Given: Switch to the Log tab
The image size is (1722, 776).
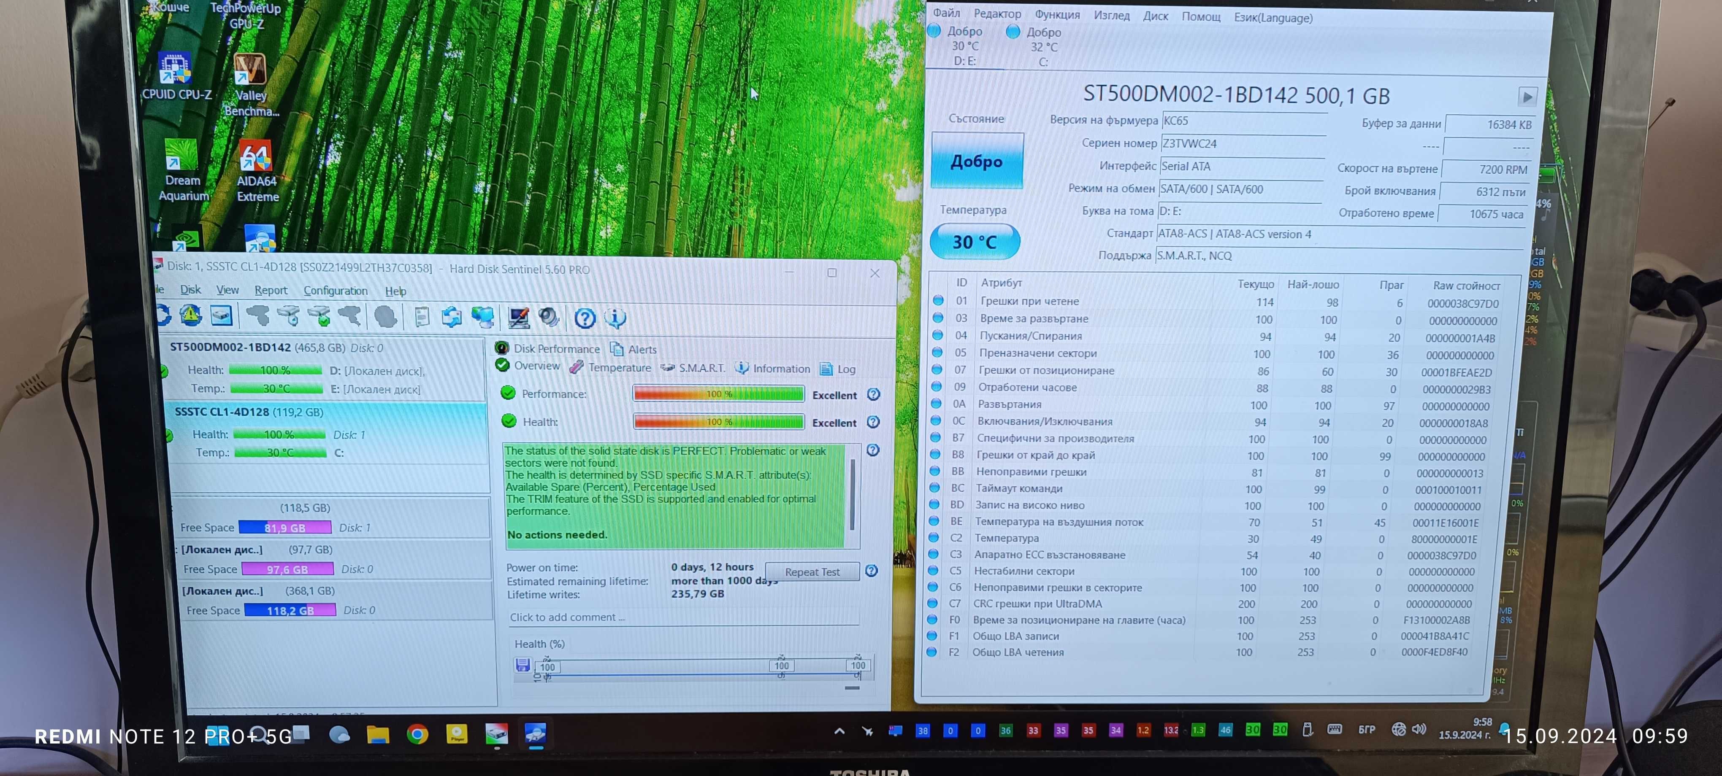Looking at the screenshot, I should (838, 369).
